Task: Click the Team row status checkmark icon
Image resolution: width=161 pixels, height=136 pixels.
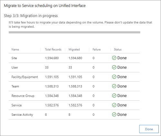Action: click(114, 86)
